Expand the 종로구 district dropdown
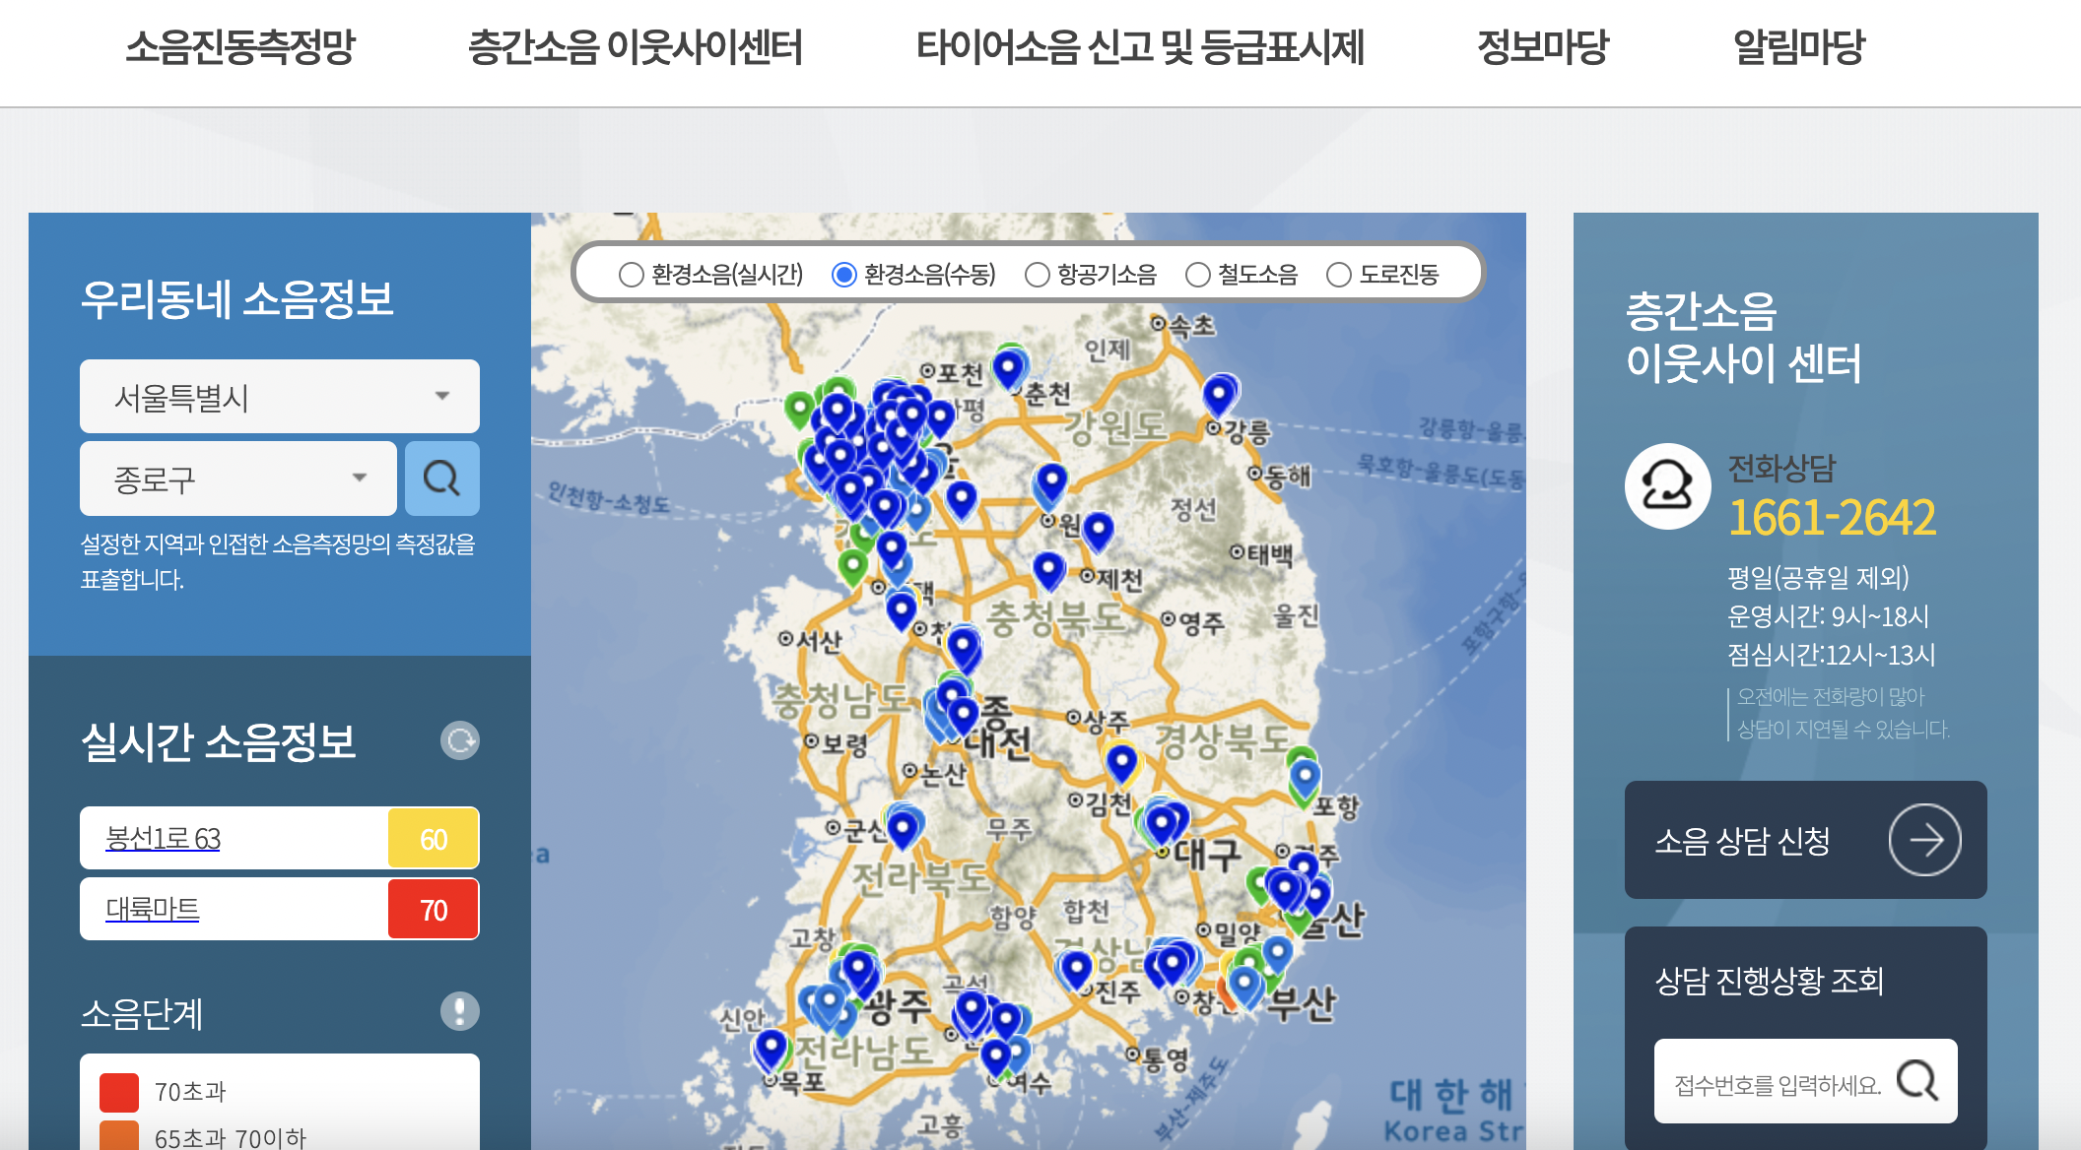 tap(237, 479)
